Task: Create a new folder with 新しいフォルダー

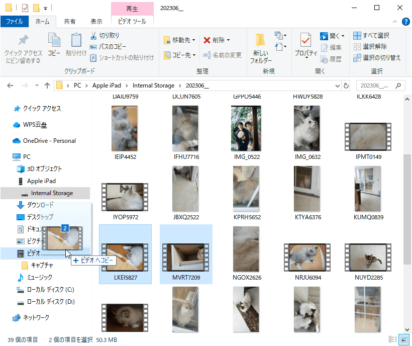Action: [261, 48]
